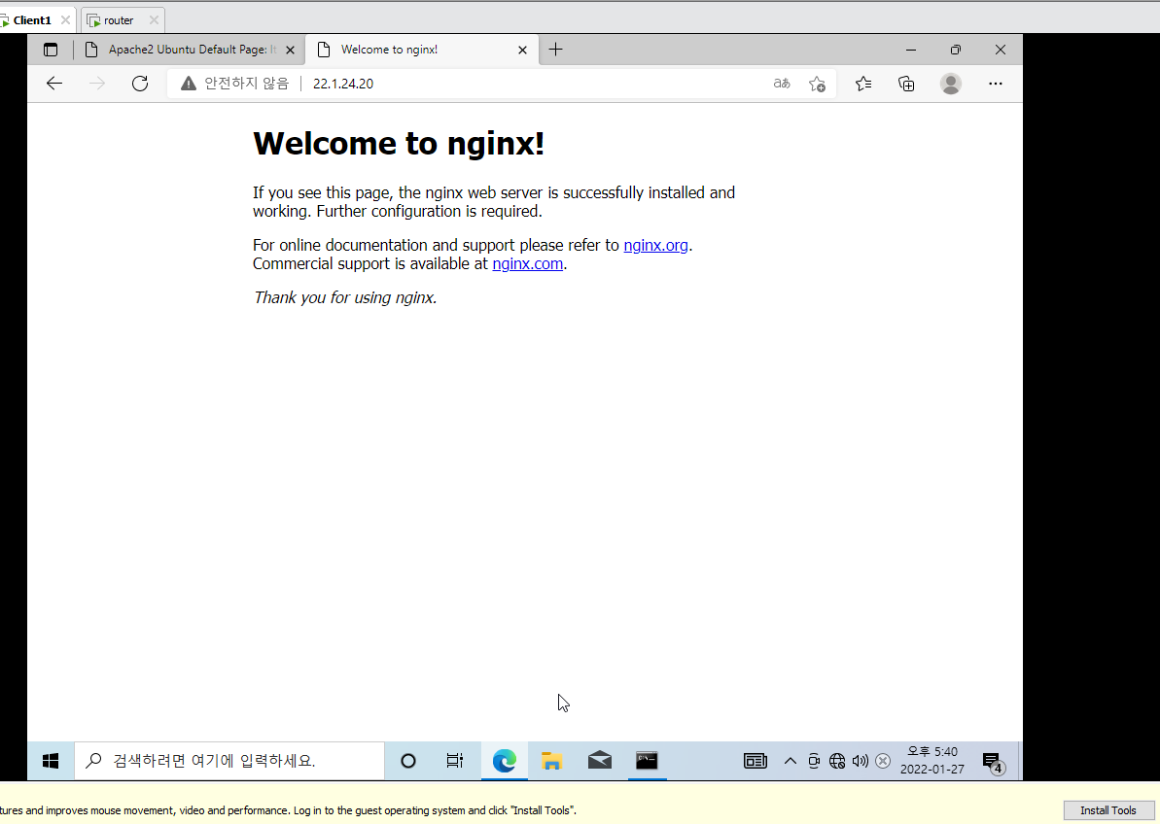This screenshot has width=1160, height=824.
Task: Restore down the Edge window
Action: click(x=956, y=50)
